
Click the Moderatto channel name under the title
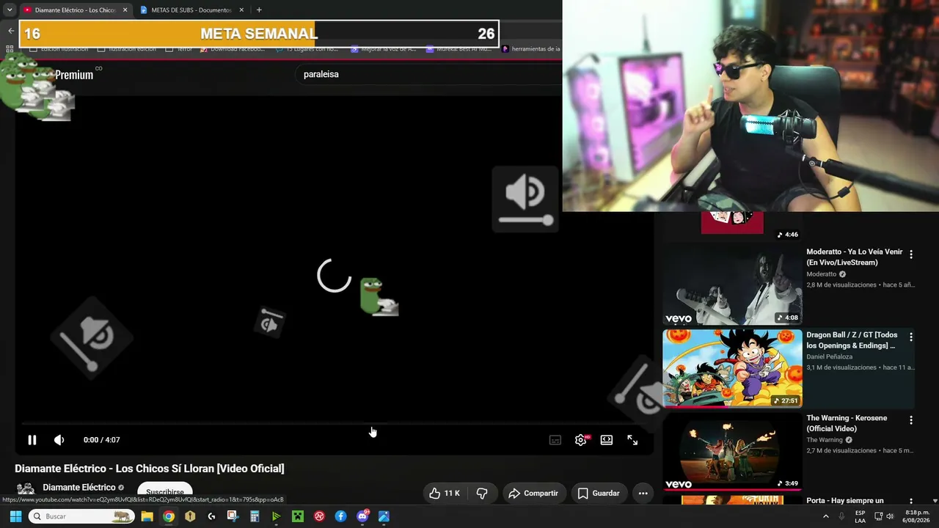(822, 274)
